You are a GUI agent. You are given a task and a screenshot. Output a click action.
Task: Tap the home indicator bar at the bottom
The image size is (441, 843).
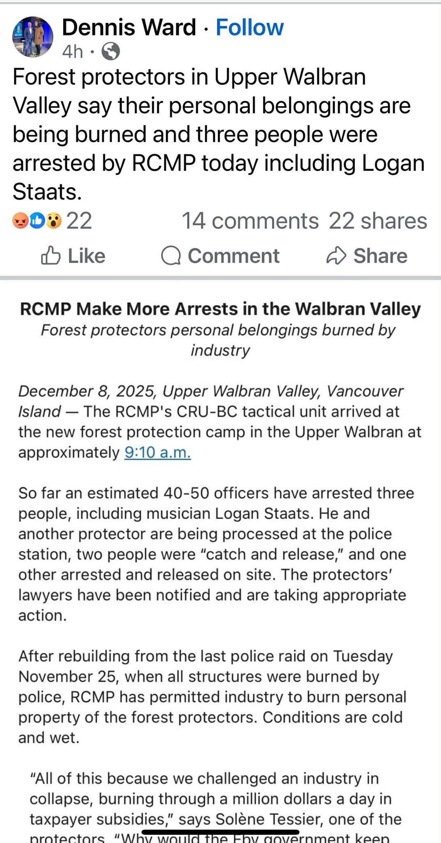pyautogui.click(x=220, y=832)
